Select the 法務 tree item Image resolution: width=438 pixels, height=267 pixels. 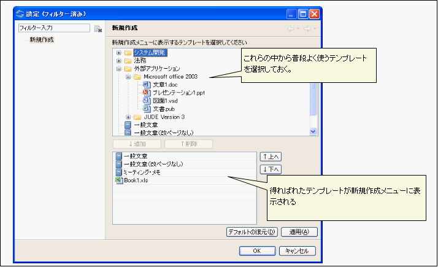[140, 61]
